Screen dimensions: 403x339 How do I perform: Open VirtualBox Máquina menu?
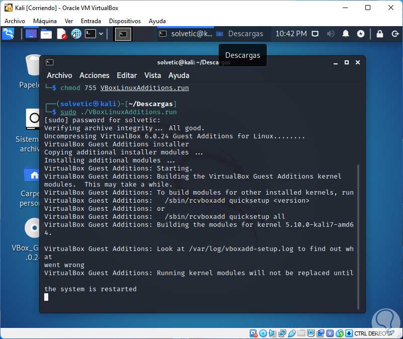[x=45, y=21]
